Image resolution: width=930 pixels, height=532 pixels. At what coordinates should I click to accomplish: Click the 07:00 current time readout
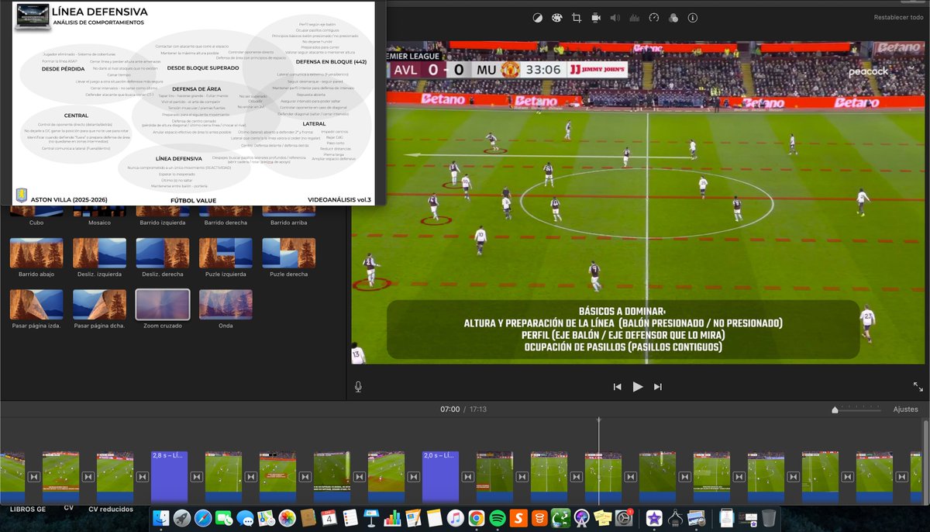tap(449, 409)
